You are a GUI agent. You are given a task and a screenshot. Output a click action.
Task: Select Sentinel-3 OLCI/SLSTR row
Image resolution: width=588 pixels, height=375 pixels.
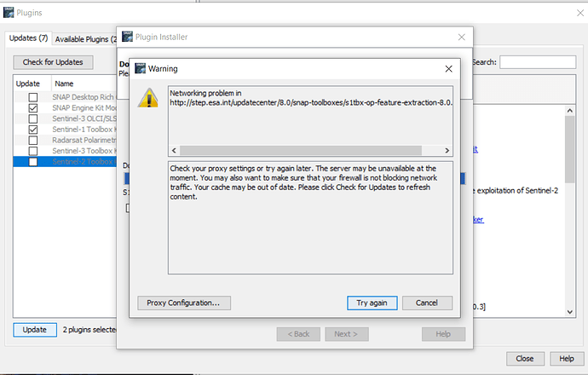[x=65, y=118]
